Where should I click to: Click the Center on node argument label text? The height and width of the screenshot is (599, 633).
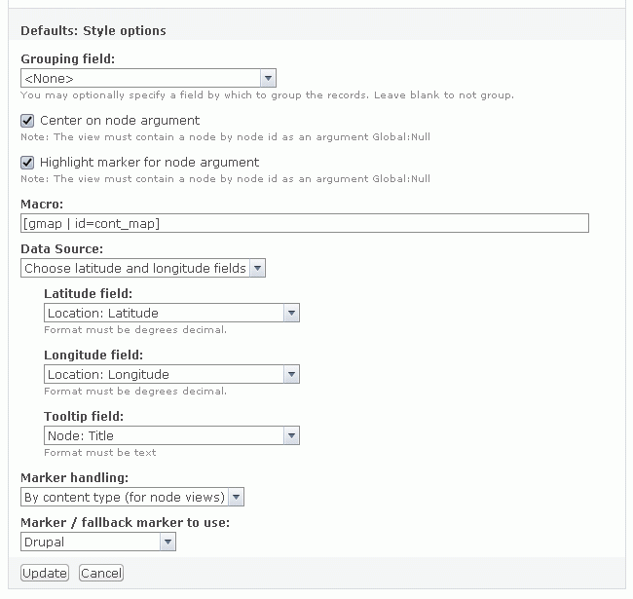(120, 120)
